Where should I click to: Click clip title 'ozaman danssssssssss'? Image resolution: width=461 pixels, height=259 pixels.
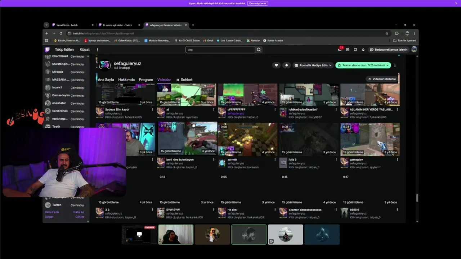(305, 209)
